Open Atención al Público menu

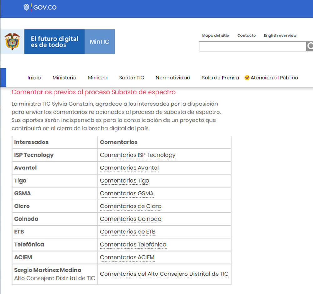click(x=274, y=78)
